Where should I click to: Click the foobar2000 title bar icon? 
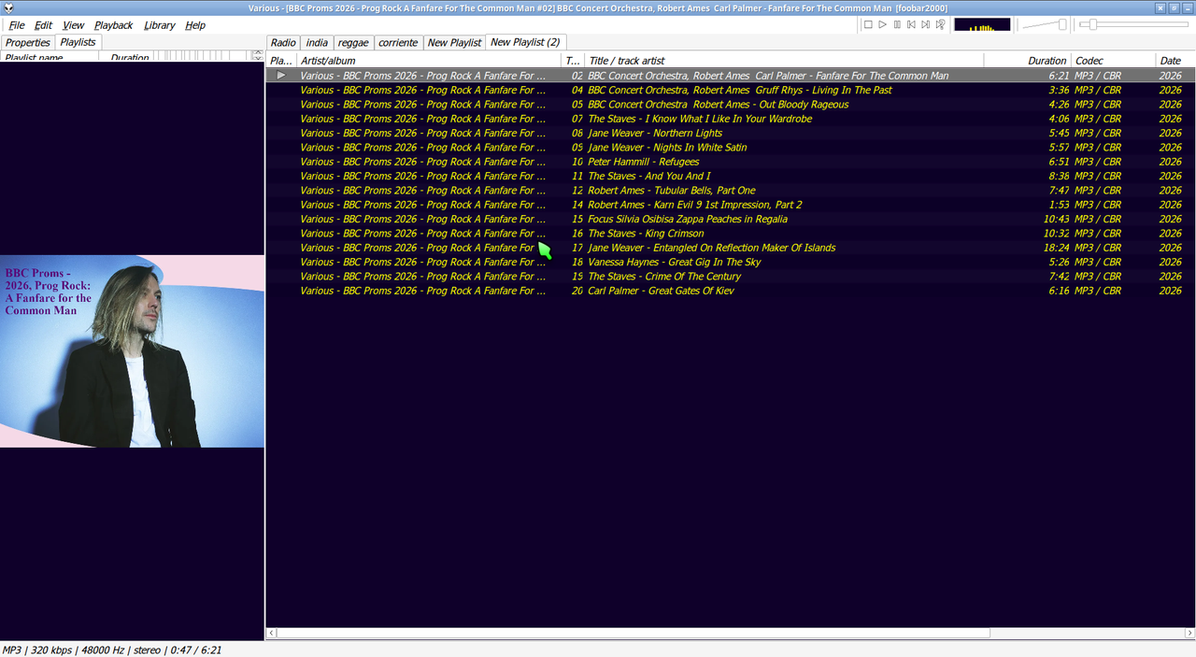point(7,7)
